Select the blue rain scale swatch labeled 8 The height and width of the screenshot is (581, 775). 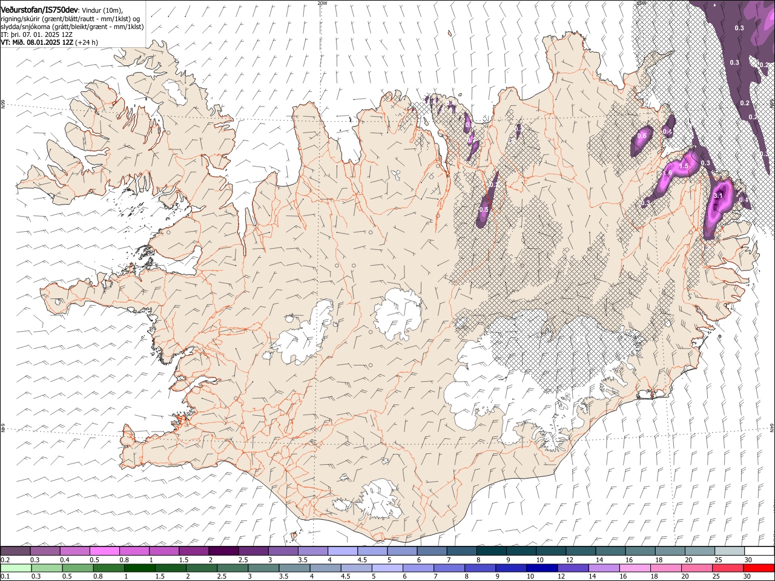(x=480, y=568)
